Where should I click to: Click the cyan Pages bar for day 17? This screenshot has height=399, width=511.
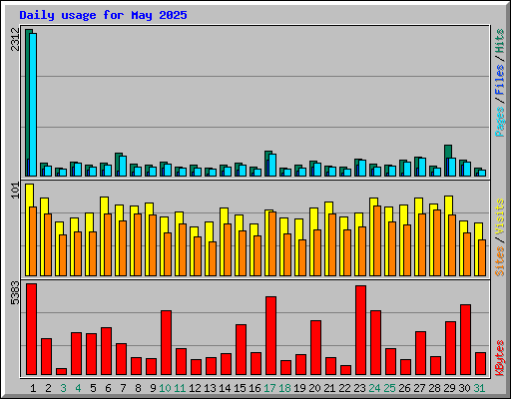tap(272, 165)
